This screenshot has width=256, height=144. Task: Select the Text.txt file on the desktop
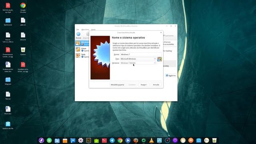[8, 96]
